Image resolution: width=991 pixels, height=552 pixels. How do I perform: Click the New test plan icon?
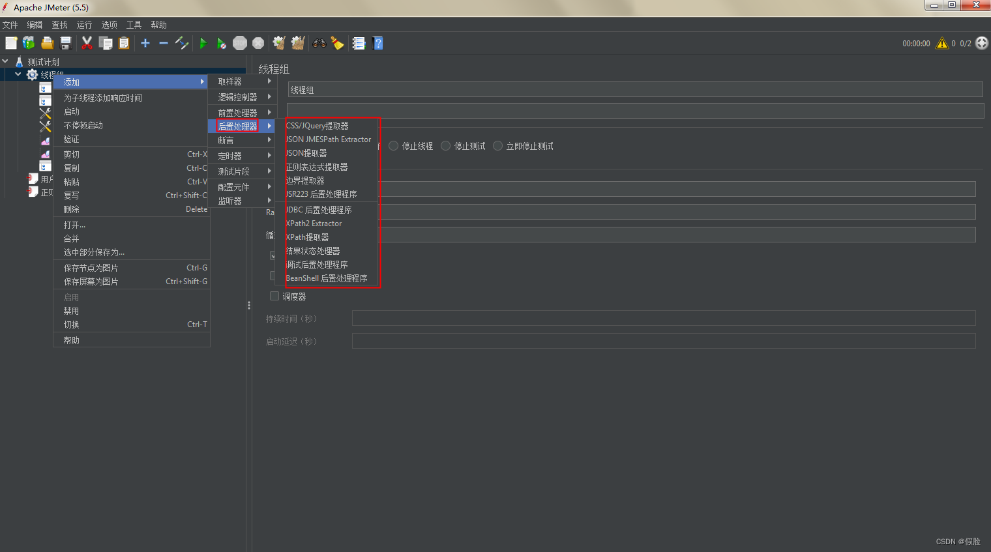[x=11, y=43]
